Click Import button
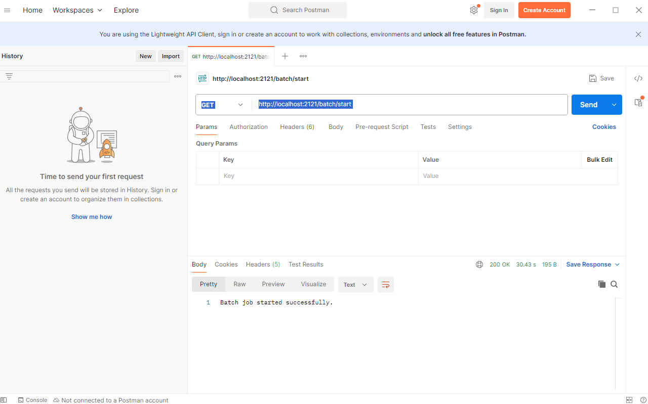The height and width of the screenshot is (404, 648). click(171, 56)
